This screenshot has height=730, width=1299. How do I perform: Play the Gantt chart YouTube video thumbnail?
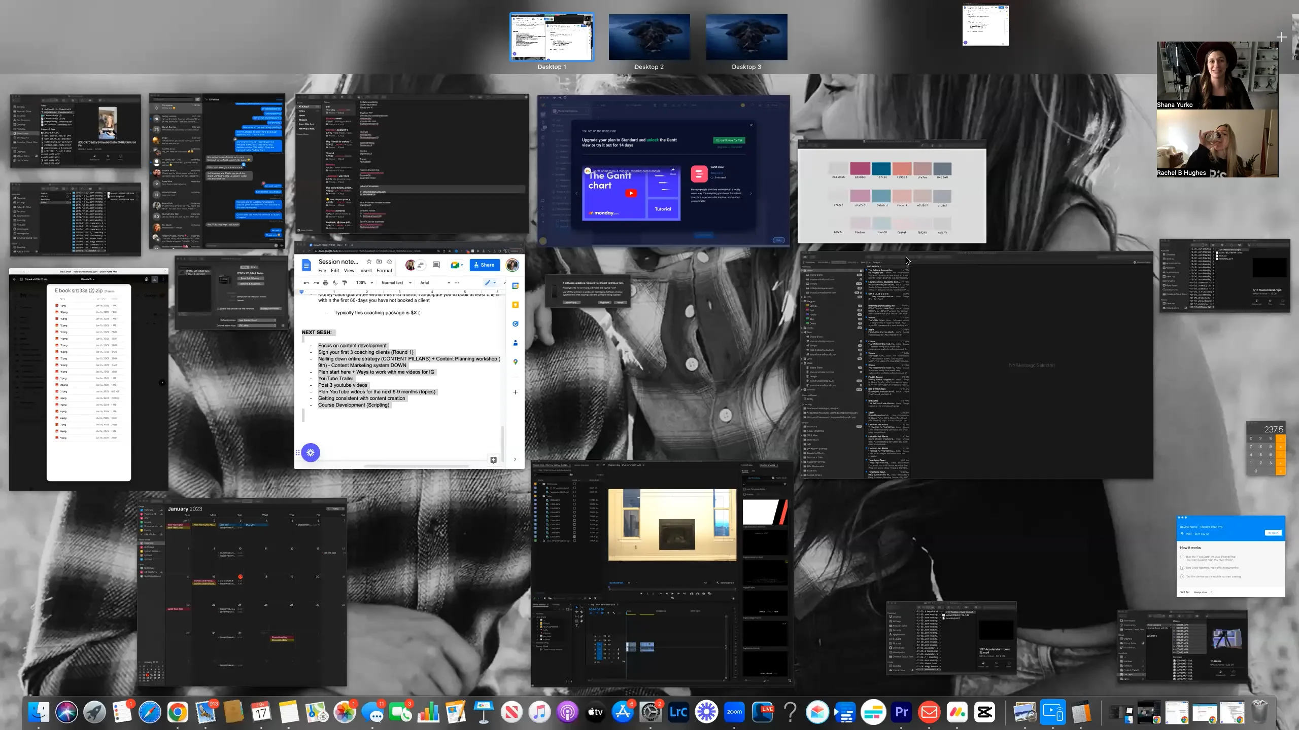pos(631,193)
